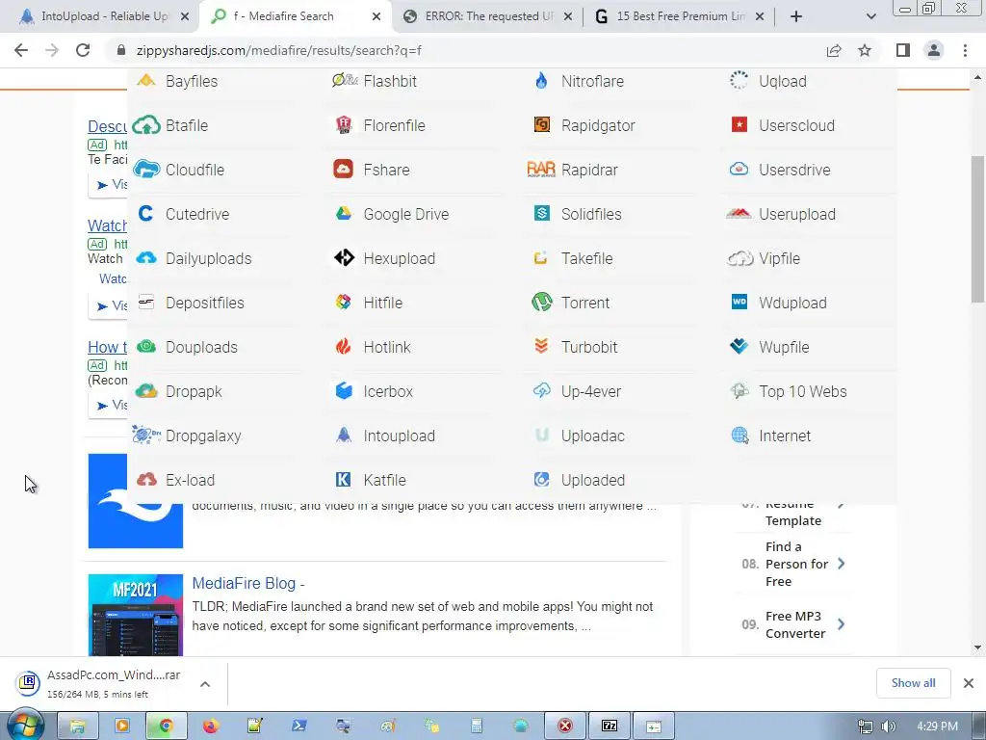Select the Cloudfile icon

[146, 170]
